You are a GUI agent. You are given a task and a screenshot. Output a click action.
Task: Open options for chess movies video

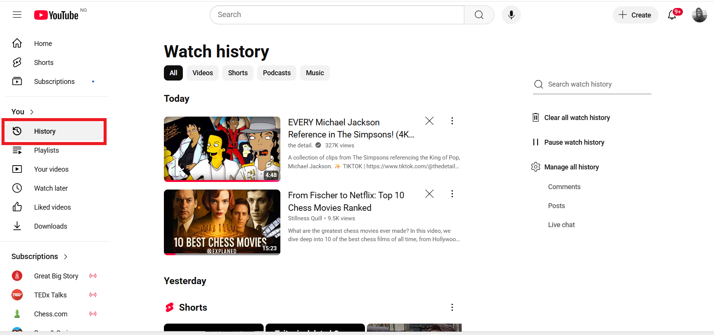(452, 194)
